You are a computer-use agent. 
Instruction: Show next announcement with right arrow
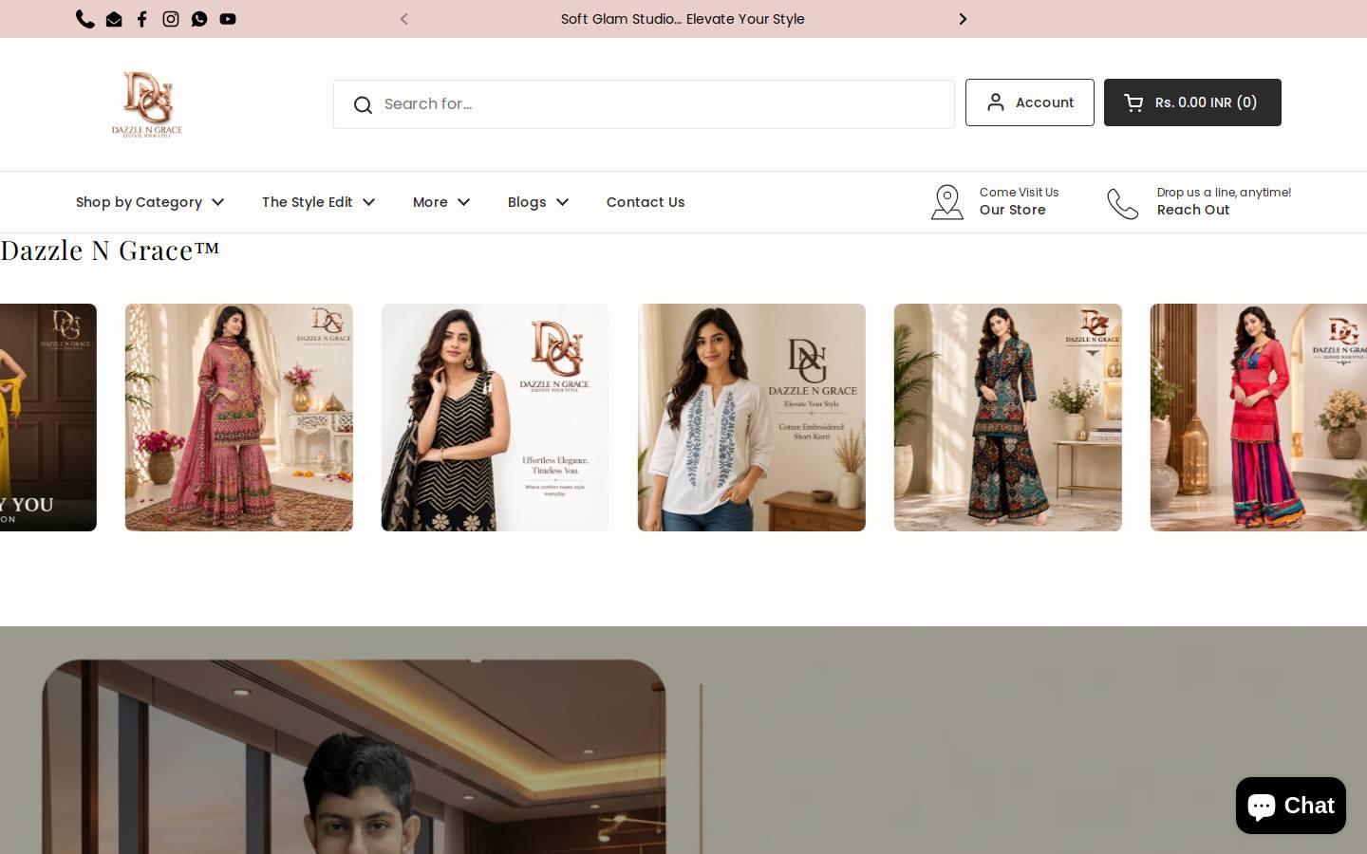pos(963,19)
